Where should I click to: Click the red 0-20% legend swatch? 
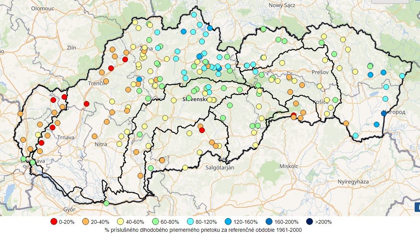coord(54,222)
